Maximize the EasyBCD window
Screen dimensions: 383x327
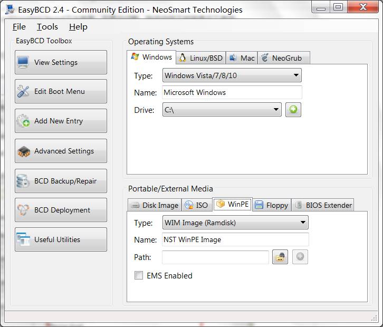(338, 7)
